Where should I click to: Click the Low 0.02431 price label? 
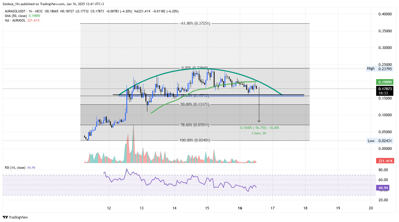[379, 141]
